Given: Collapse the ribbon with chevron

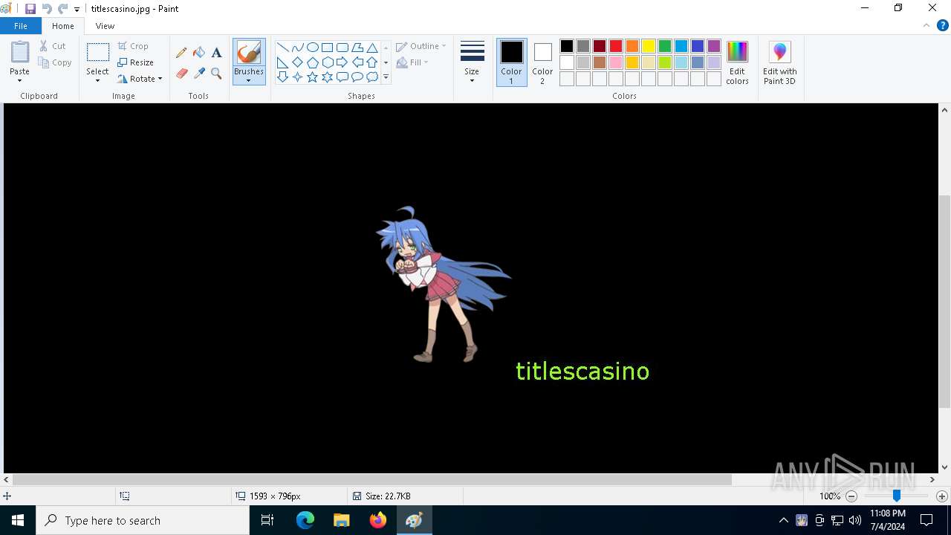Looking at the screenshot, I should coord(926,25).
